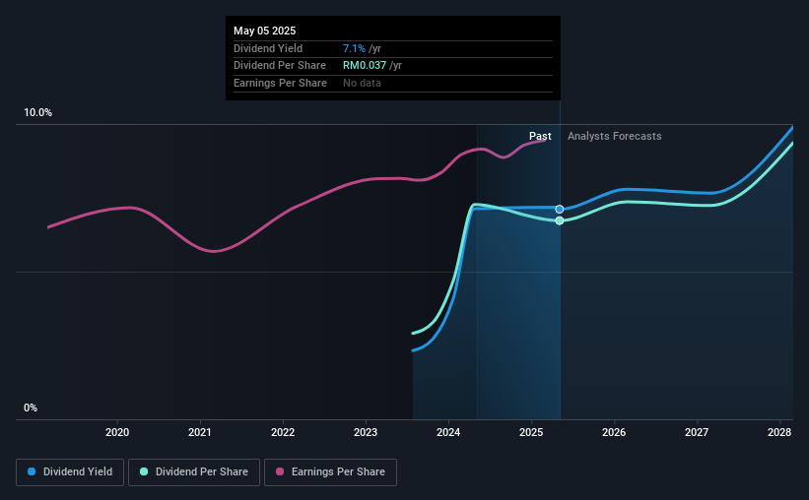809x500 pixels.
Task: Click the Past section label
Action: (x=540, y=136)
